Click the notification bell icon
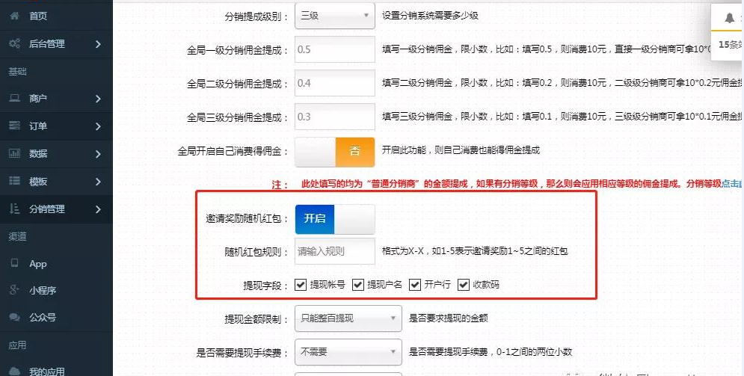 pyautogui.click(x=729, y=18)
